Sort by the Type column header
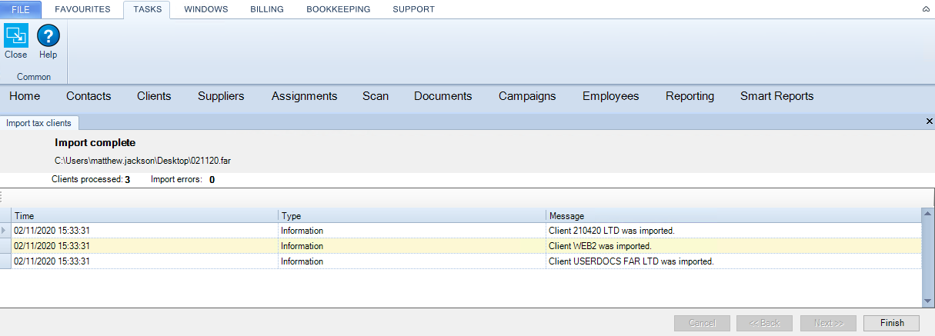The image size is (935, 336). (412, 216)
